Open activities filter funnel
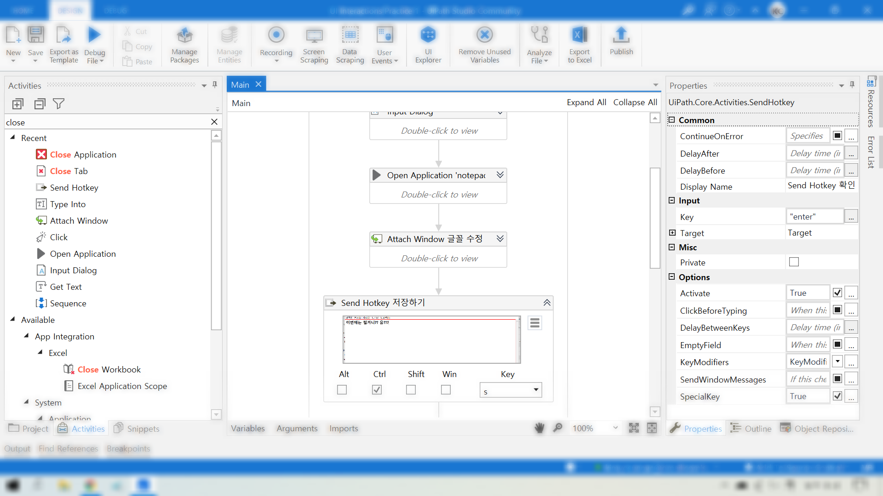The image size is (883, 496). (x=58, y=104)
